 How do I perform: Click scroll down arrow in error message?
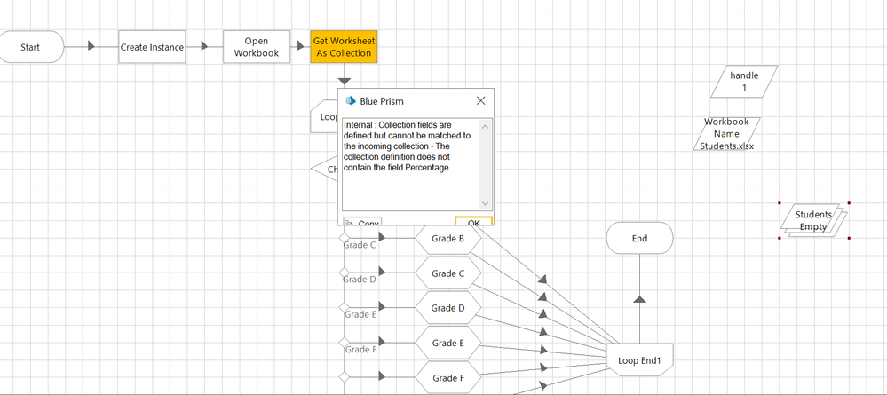tap(484, 203)
